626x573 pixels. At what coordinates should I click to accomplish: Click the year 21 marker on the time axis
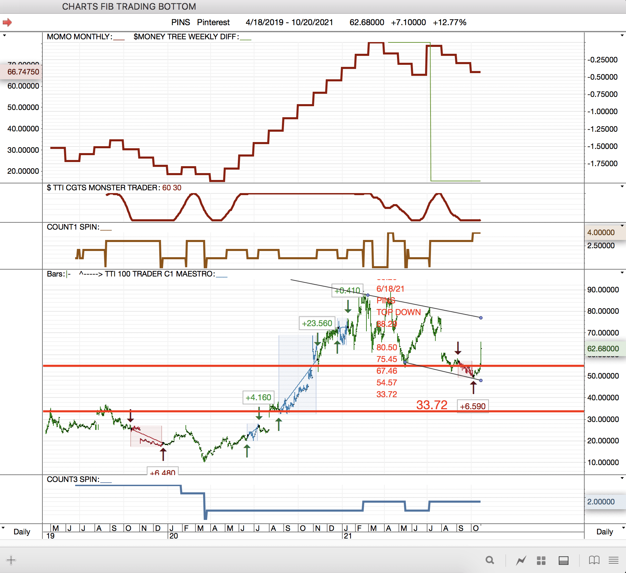coord(347,536)
